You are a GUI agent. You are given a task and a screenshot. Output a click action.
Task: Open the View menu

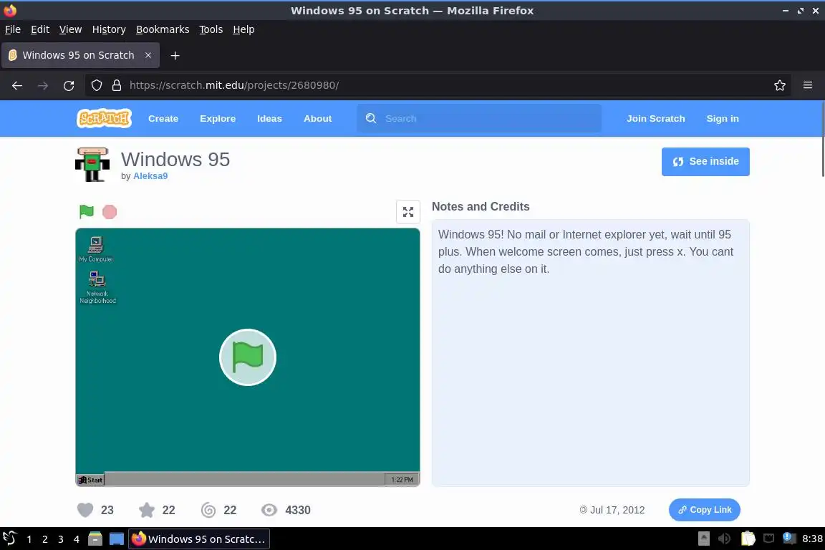click(70, 29)
